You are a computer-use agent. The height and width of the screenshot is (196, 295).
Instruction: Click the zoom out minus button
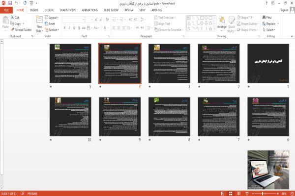[253, 194]
